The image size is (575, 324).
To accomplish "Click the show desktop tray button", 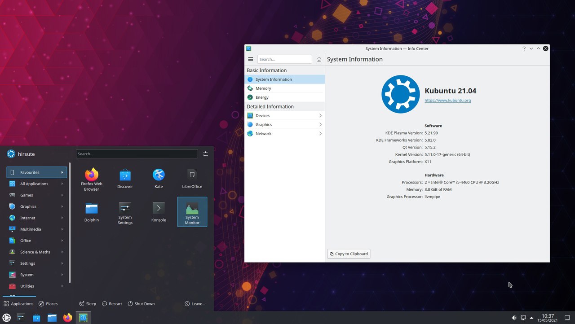I will click(567, 318).
